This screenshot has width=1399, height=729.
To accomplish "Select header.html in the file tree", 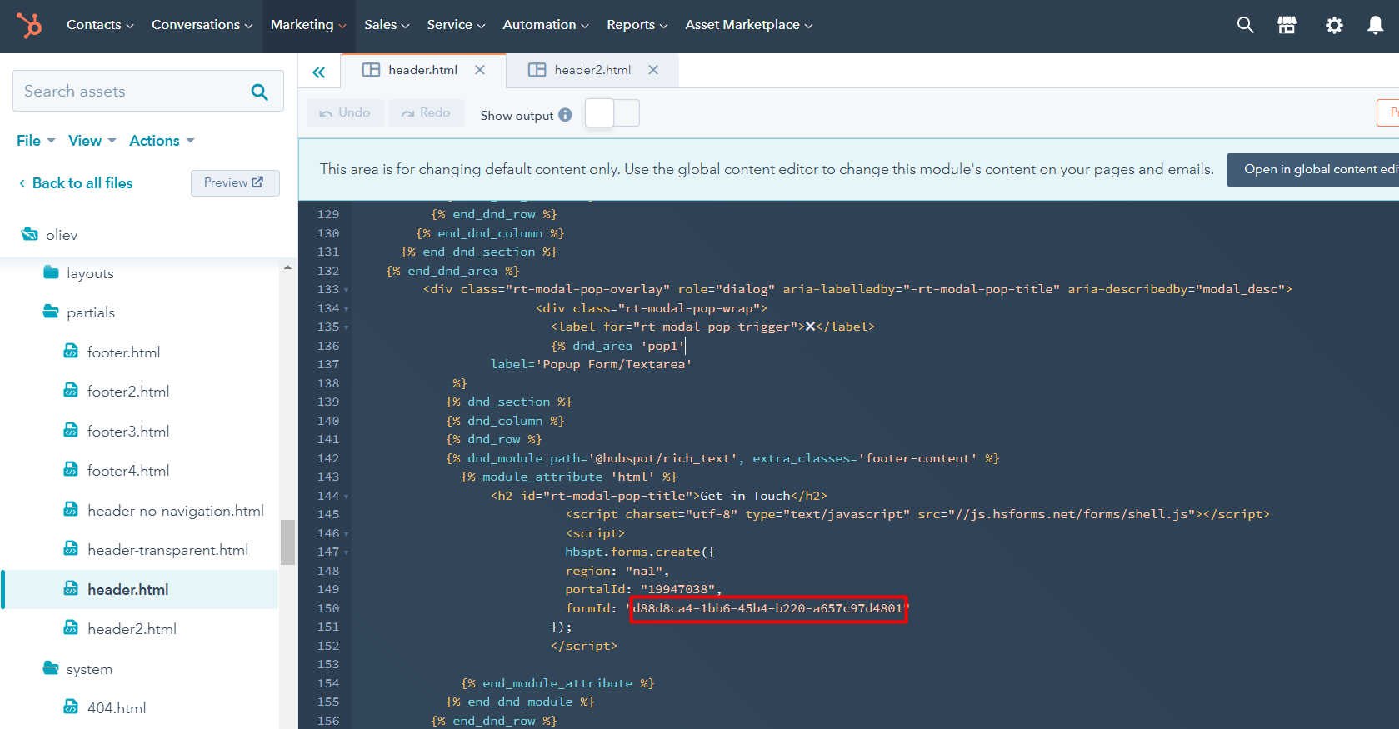I will pos(140,589).
